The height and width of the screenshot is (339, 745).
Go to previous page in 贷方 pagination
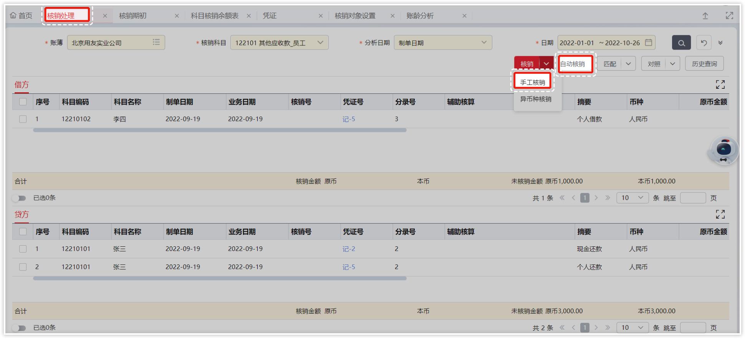(x=573, y=328)
